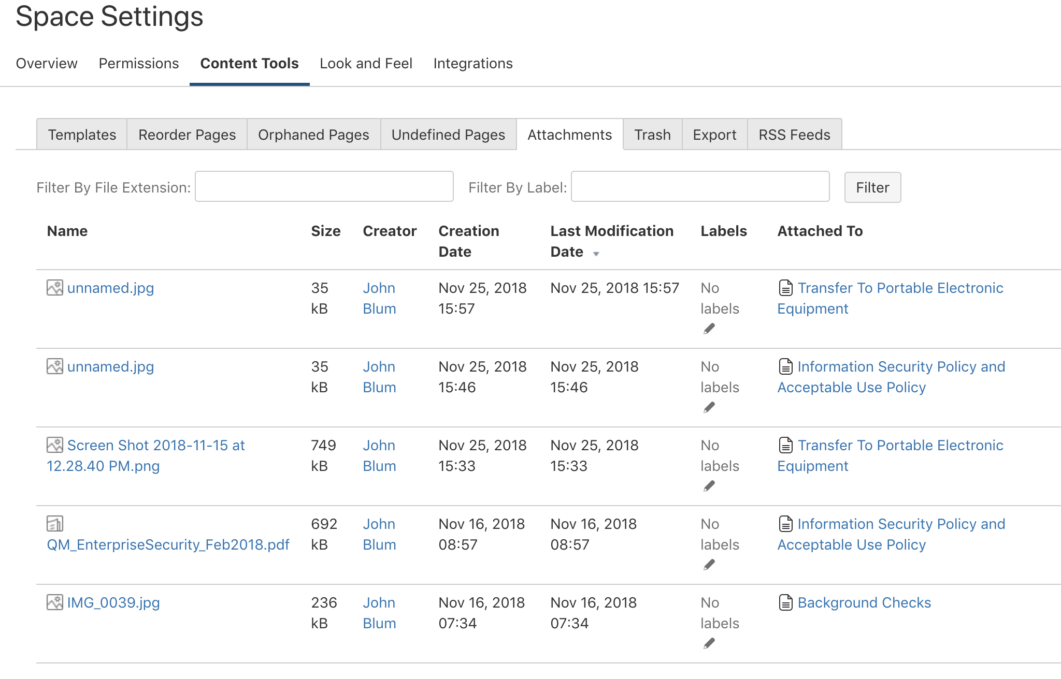Select the Export sub-tab
Screen dimensions: 1061x679
coord(715,135)
